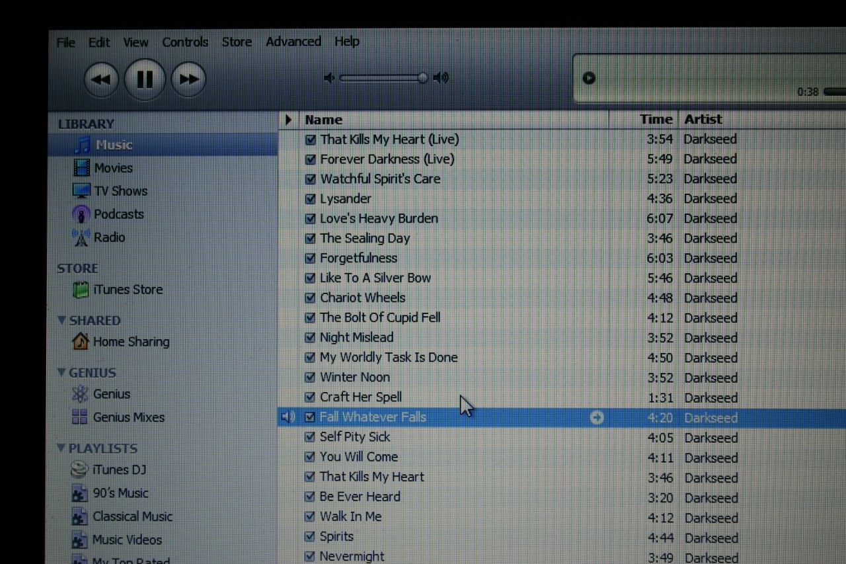The image size is (846, 564).
Task: Select the song Spirits
Action: [337, 536]
